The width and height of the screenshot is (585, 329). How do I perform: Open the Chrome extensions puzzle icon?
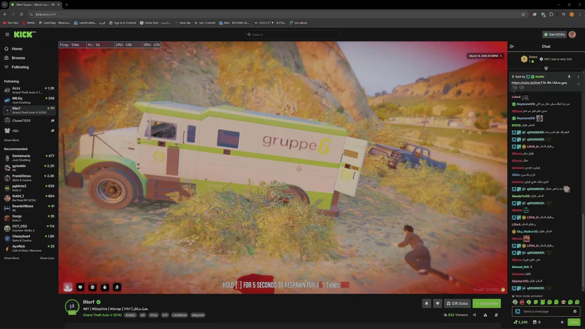pyautogui.click(x=551, y=14)
